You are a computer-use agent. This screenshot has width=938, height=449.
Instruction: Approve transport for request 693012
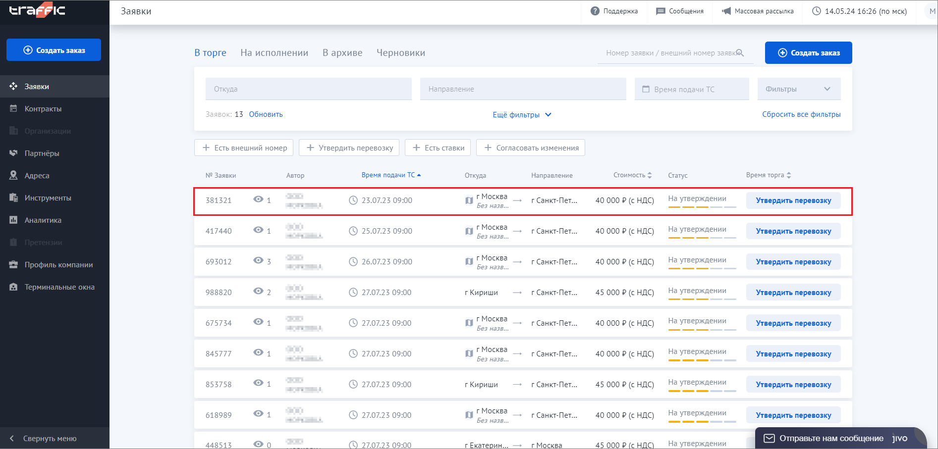tap(793, 262)
